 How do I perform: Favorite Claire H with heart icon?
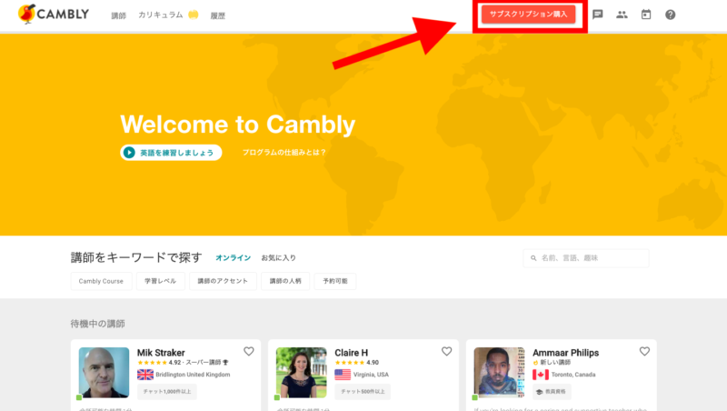click(x=446, y=351)
